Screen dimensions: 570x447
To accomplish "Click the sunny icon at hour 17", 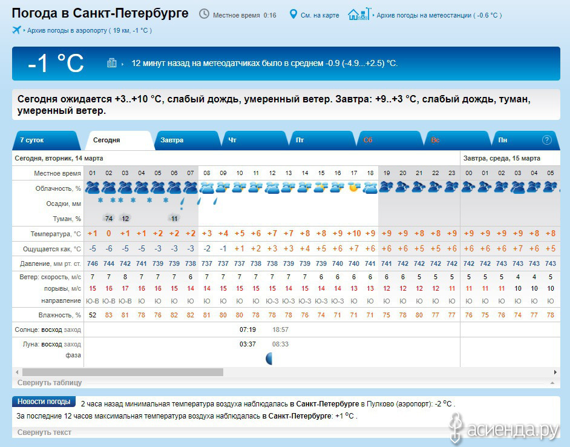I will (x=354, y=188).
